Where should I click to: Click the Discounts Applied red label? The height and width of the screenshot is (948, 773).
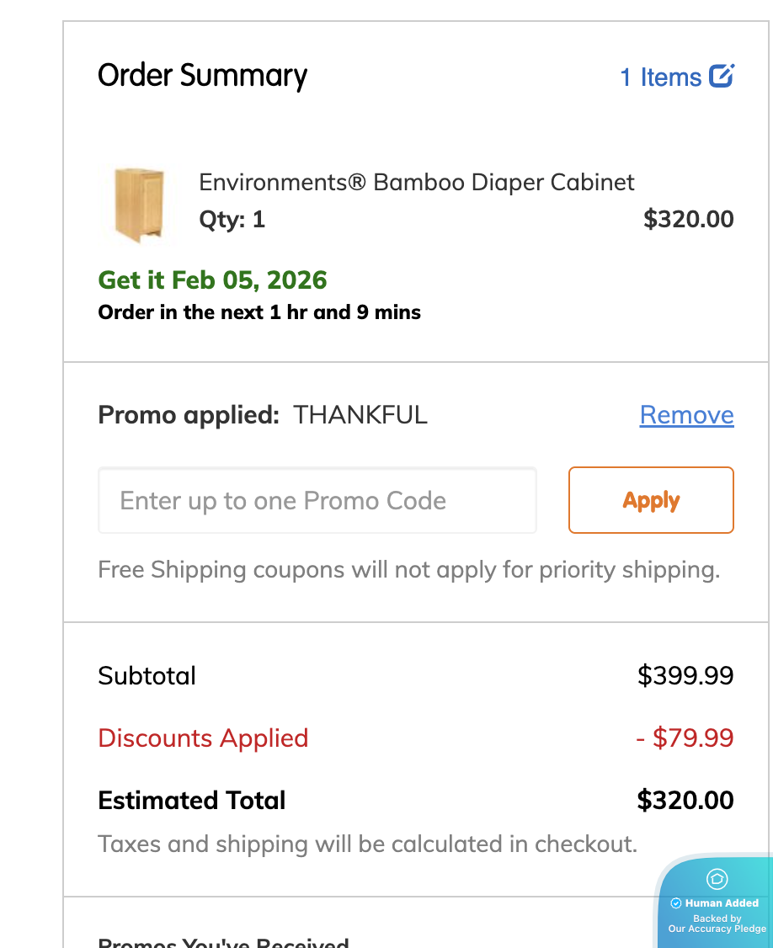click(203, 738)
